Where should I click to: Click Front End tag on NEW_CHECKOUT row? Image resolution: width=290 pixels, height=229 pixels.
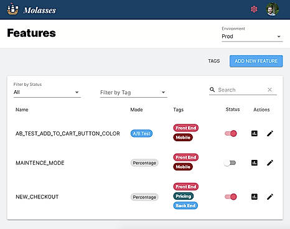pyautogui.click(x=186, y=187)
